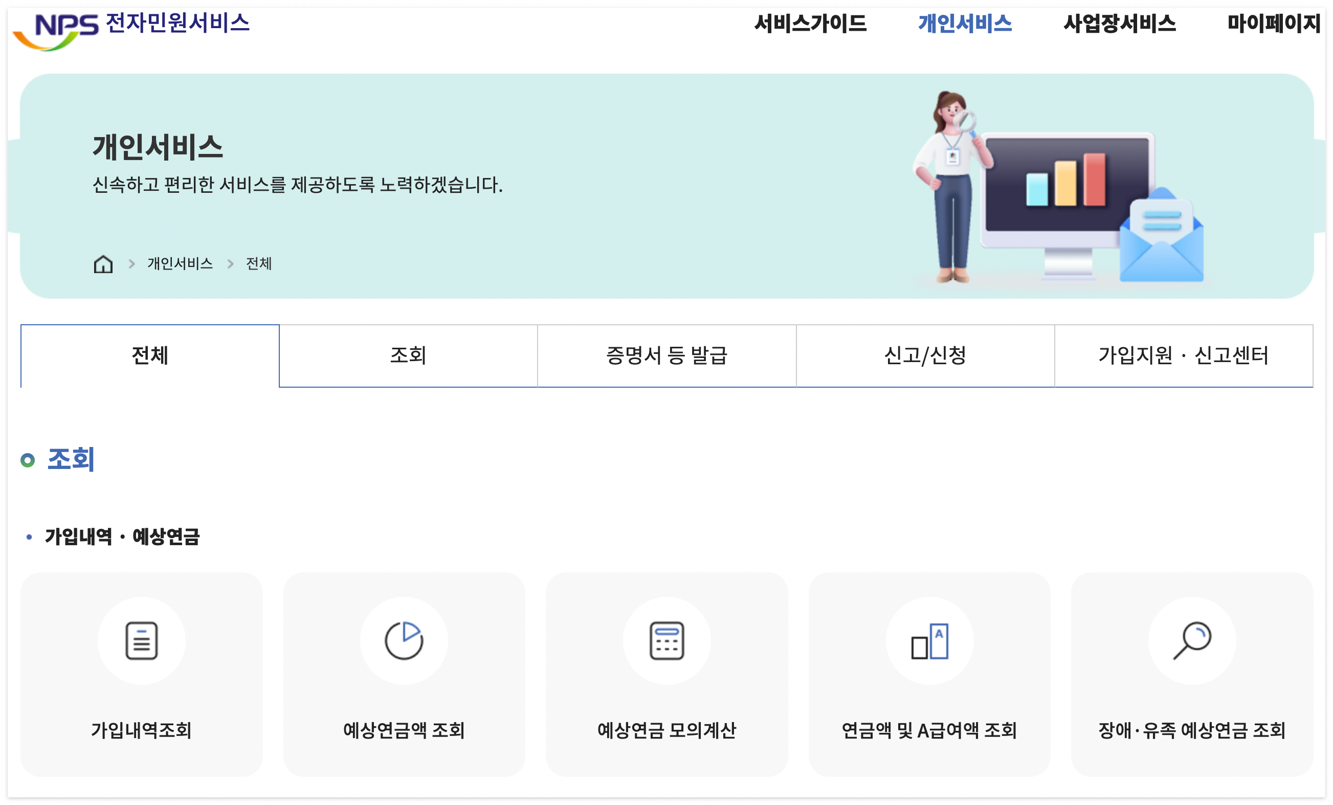Select the magnifier icon above 장애·유족 예상연금 조회

tap(1193, 640)
